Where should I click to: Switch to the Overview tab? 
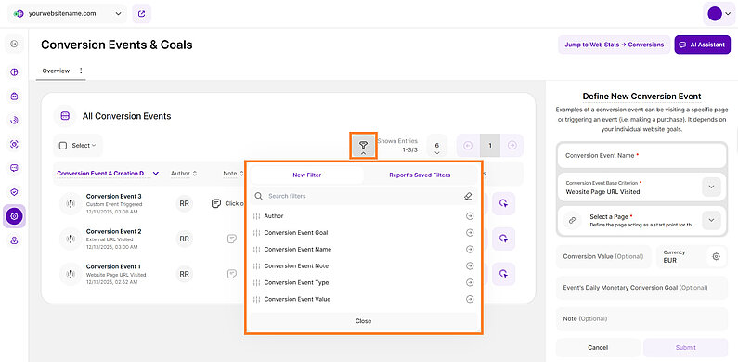[x=56, y=71]
